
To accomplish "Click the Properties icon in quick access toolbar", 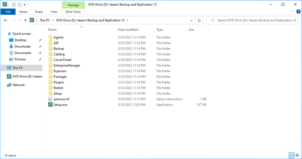I will pos(13,5).
